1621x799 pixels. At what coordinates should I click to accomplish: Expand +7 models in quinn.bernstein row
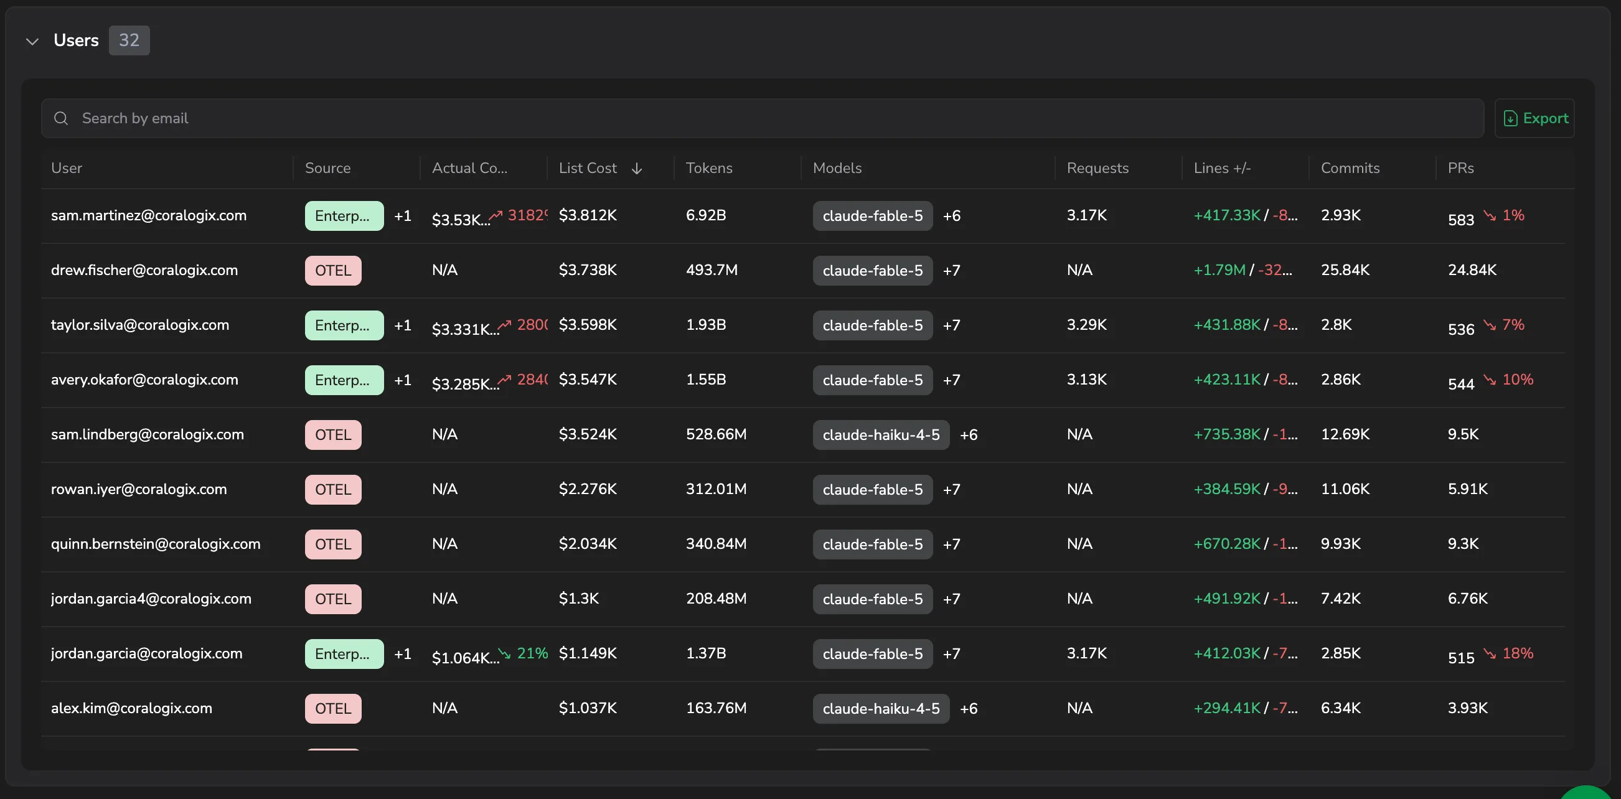(x=951, y=544)
